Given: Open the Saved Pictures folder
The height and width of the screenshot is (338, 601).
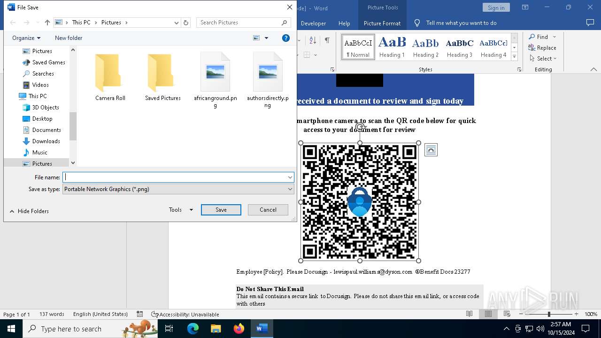Looking at the screenshot, I should click(163, 77).
